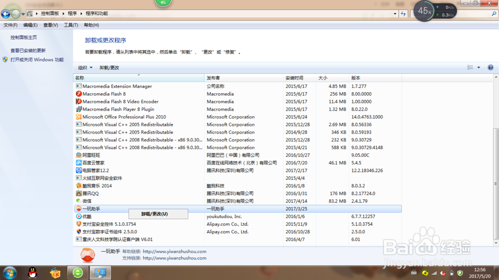Sort by the 大小 column header
The height and width of the screenshot is (280, 499).
click(332, 78)
